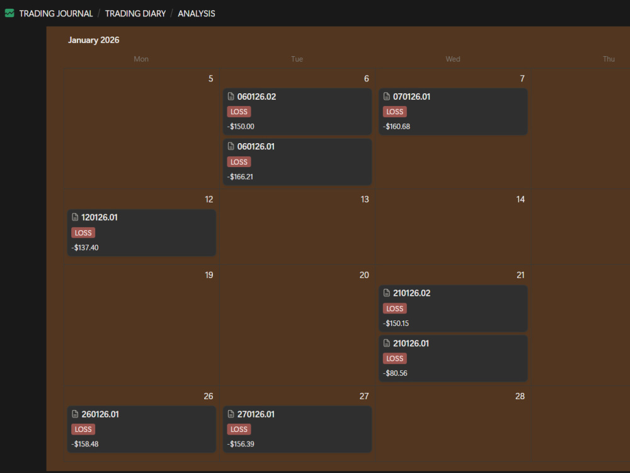Open trade entry titled 210126.01
630x473 pixels.
click(x=411, y=343)
